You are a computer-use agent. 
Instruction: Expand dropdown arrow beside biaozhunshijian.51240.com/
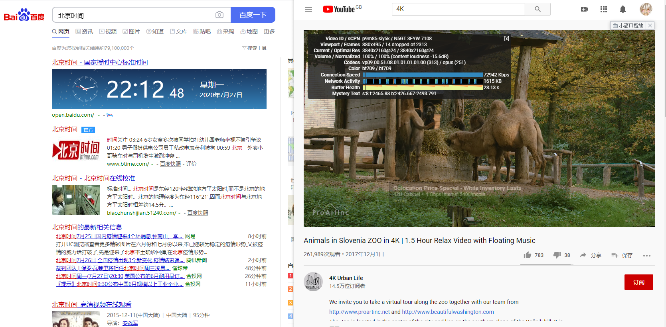coord(179,213)
